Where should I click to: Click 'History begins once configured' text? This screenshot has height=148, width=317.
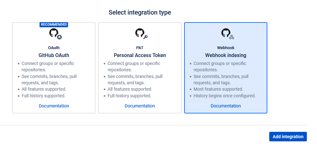(x=225, y=96)
